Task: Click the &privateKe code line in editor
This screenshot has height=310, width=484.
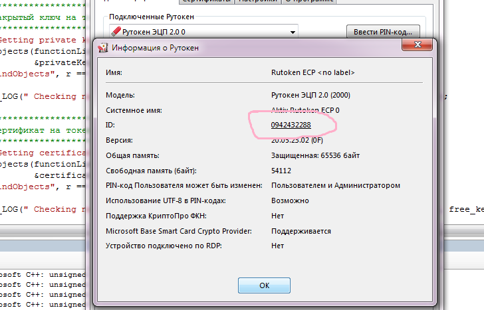Action: [x=60, y=62]
